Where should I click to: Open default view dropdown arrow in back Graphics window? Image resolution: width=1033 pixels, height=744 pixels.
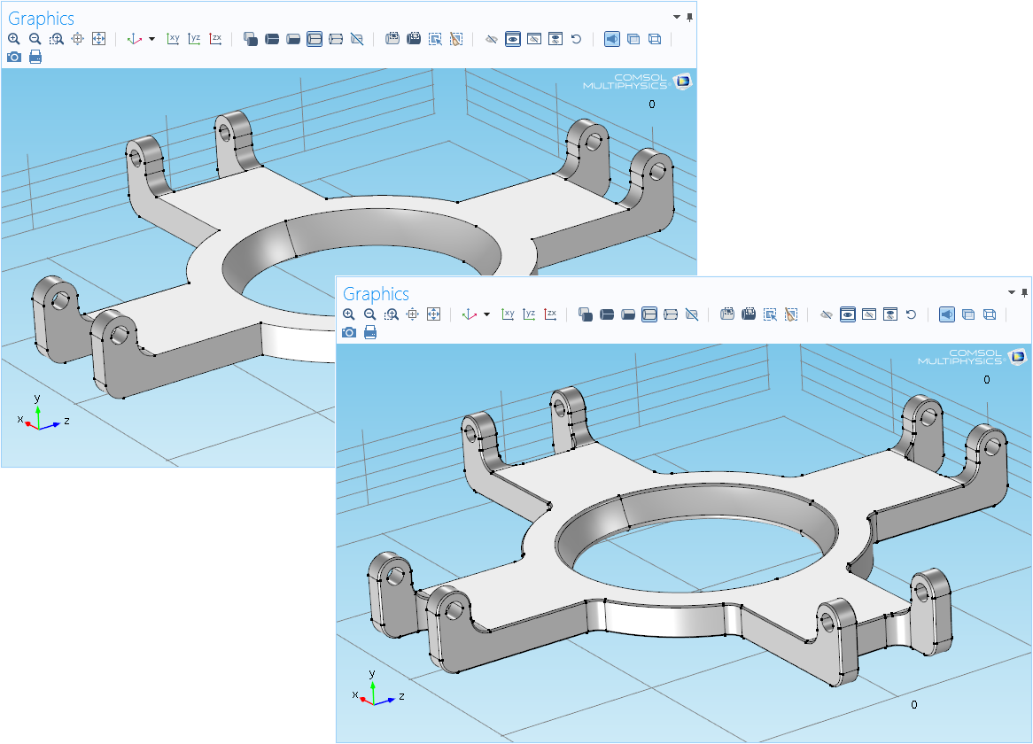click(152, 39)
